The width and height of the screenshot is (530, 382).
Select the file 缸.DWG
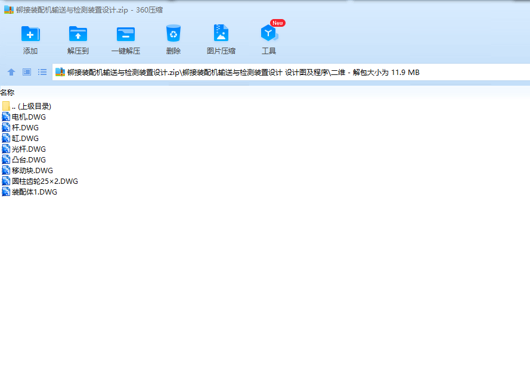[20, 139]
